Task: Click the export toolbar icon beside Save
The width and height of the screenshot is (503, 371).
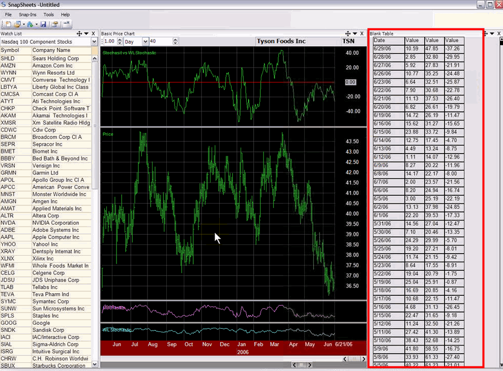Action: 55,24
